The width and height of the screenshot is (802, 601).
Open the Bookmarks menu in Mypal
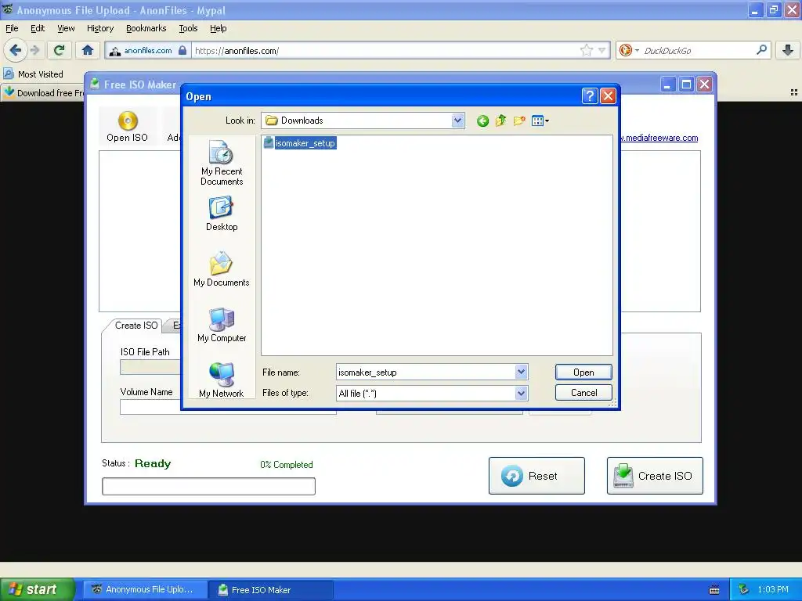[146, 28]
